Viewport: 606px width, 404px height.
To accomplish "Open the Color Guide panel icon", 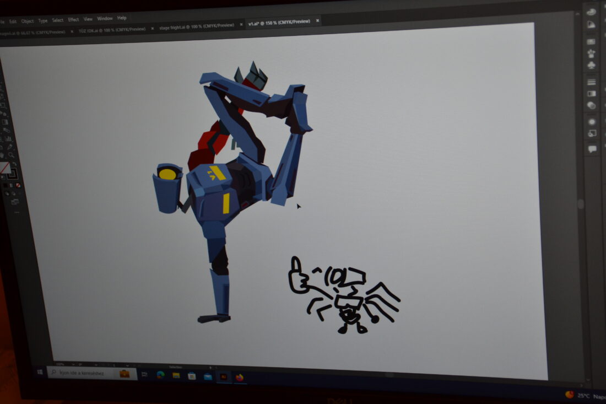I will click(x=591, y=25).
